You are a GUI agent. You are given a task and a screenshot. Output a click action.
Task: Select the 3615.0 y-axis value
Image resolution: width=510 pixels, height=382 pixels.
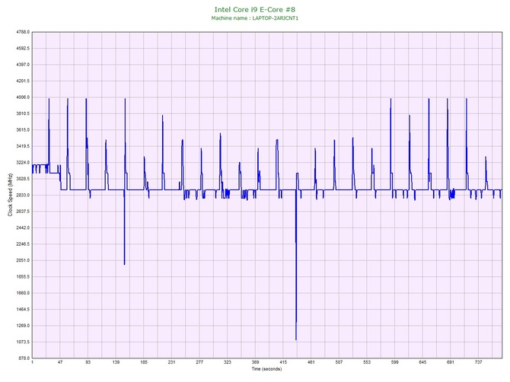click(23, 130)
